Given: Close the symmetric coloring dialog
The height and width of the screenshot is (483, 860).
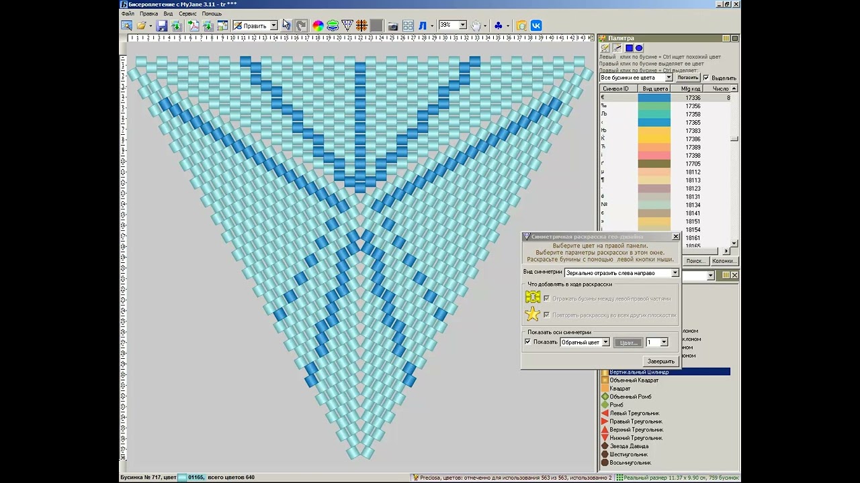Looking at the screenshot, I should pos(676,237).
